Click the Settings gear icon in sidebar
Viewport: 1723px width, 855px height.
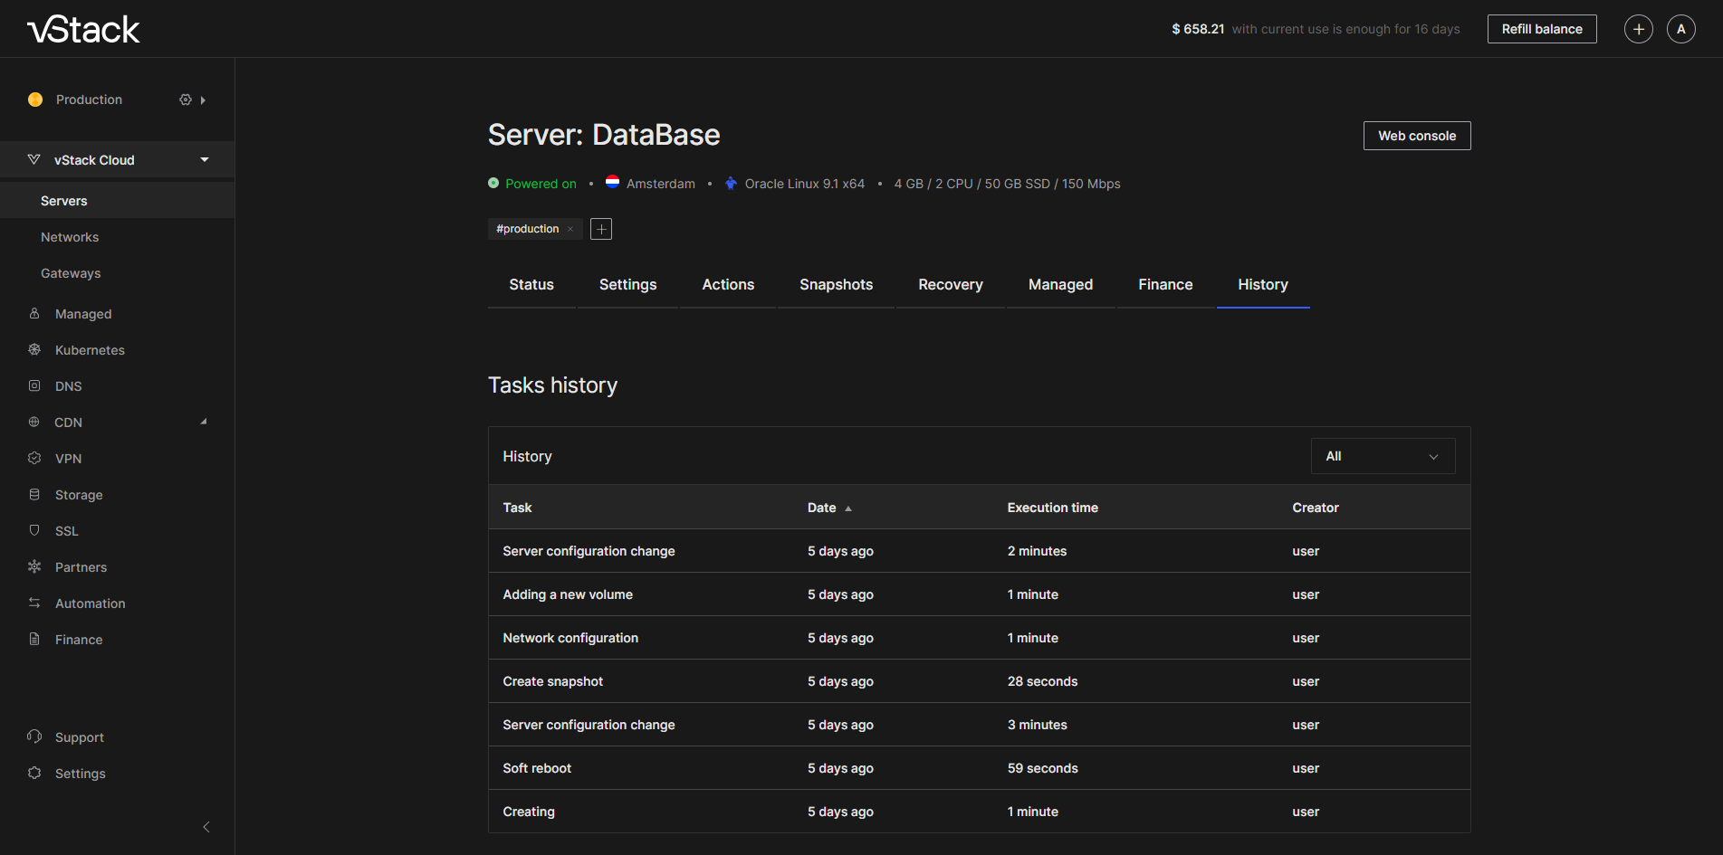pos(34,773)
